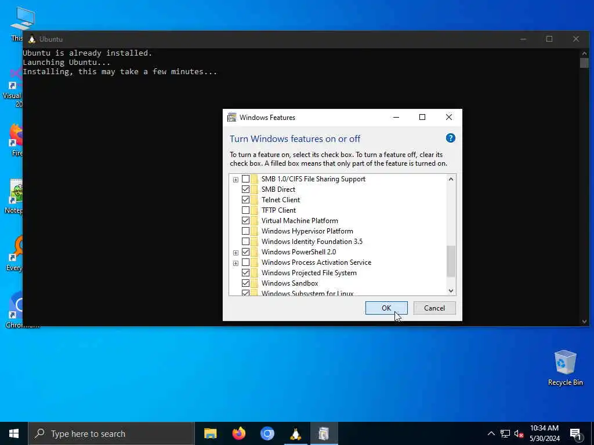Click features list scroll down arrow
Screen dimensions: 594x445
click(451, 291)
